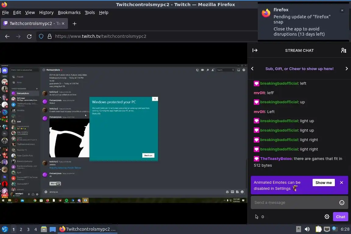Open the History menu

[x=46, y=12]
